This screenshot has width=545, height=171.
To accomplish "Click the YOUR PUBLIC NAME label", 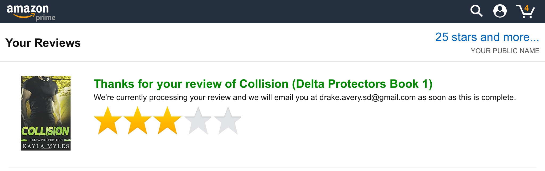I will tap(505, 51).
